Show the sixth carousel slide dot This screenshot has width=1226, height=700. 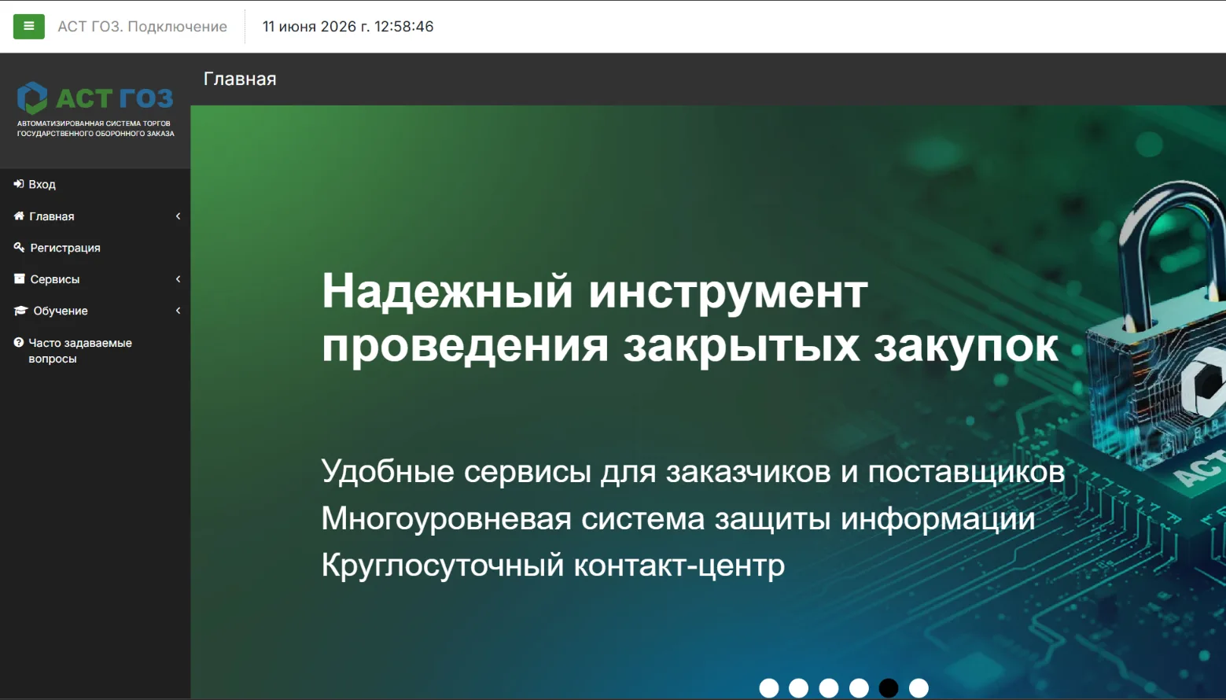point(919,688)
